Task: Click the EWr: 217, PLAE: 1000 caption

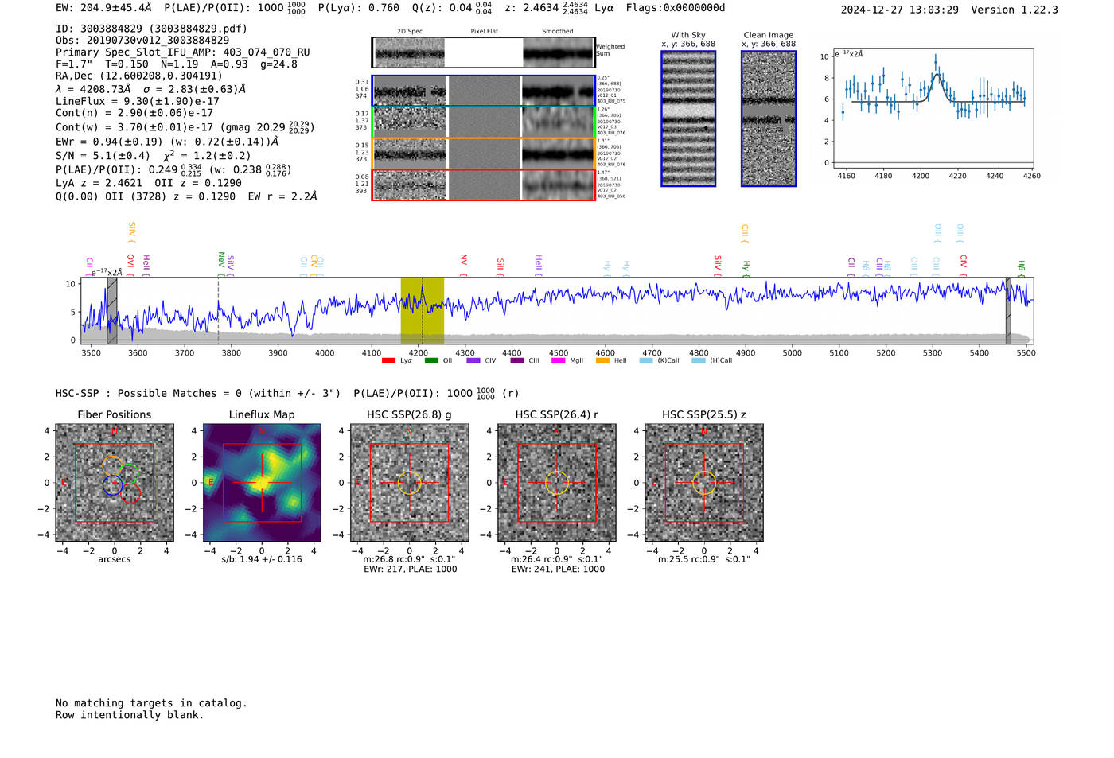Action: (x=410, y=569)
